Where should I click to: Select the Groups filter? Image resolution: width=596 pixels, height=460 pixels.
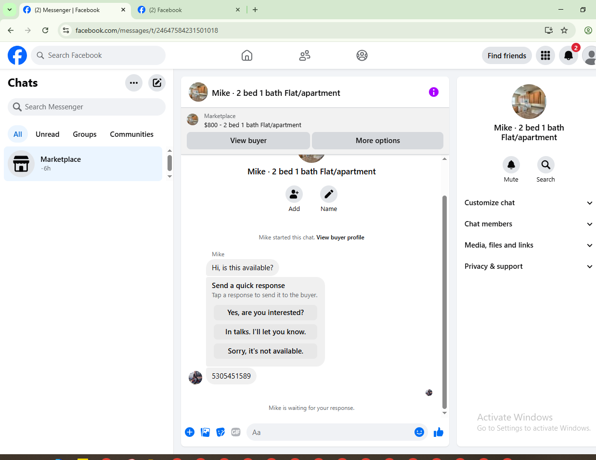coord(85,134)
